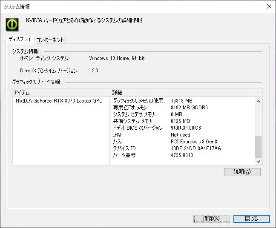
Task: Select the ビデオ BIOS のバージョン row
Action: point(183,128)
